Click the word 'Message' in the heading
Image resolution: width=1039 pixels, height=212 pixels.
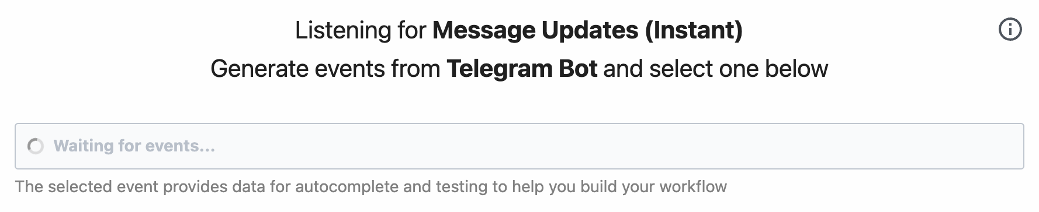[484, 30]
